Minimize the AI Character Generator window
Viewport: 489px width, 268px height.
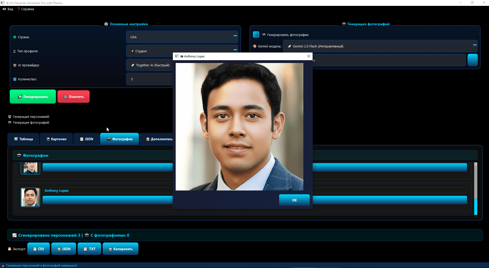[x=461, y=3]
